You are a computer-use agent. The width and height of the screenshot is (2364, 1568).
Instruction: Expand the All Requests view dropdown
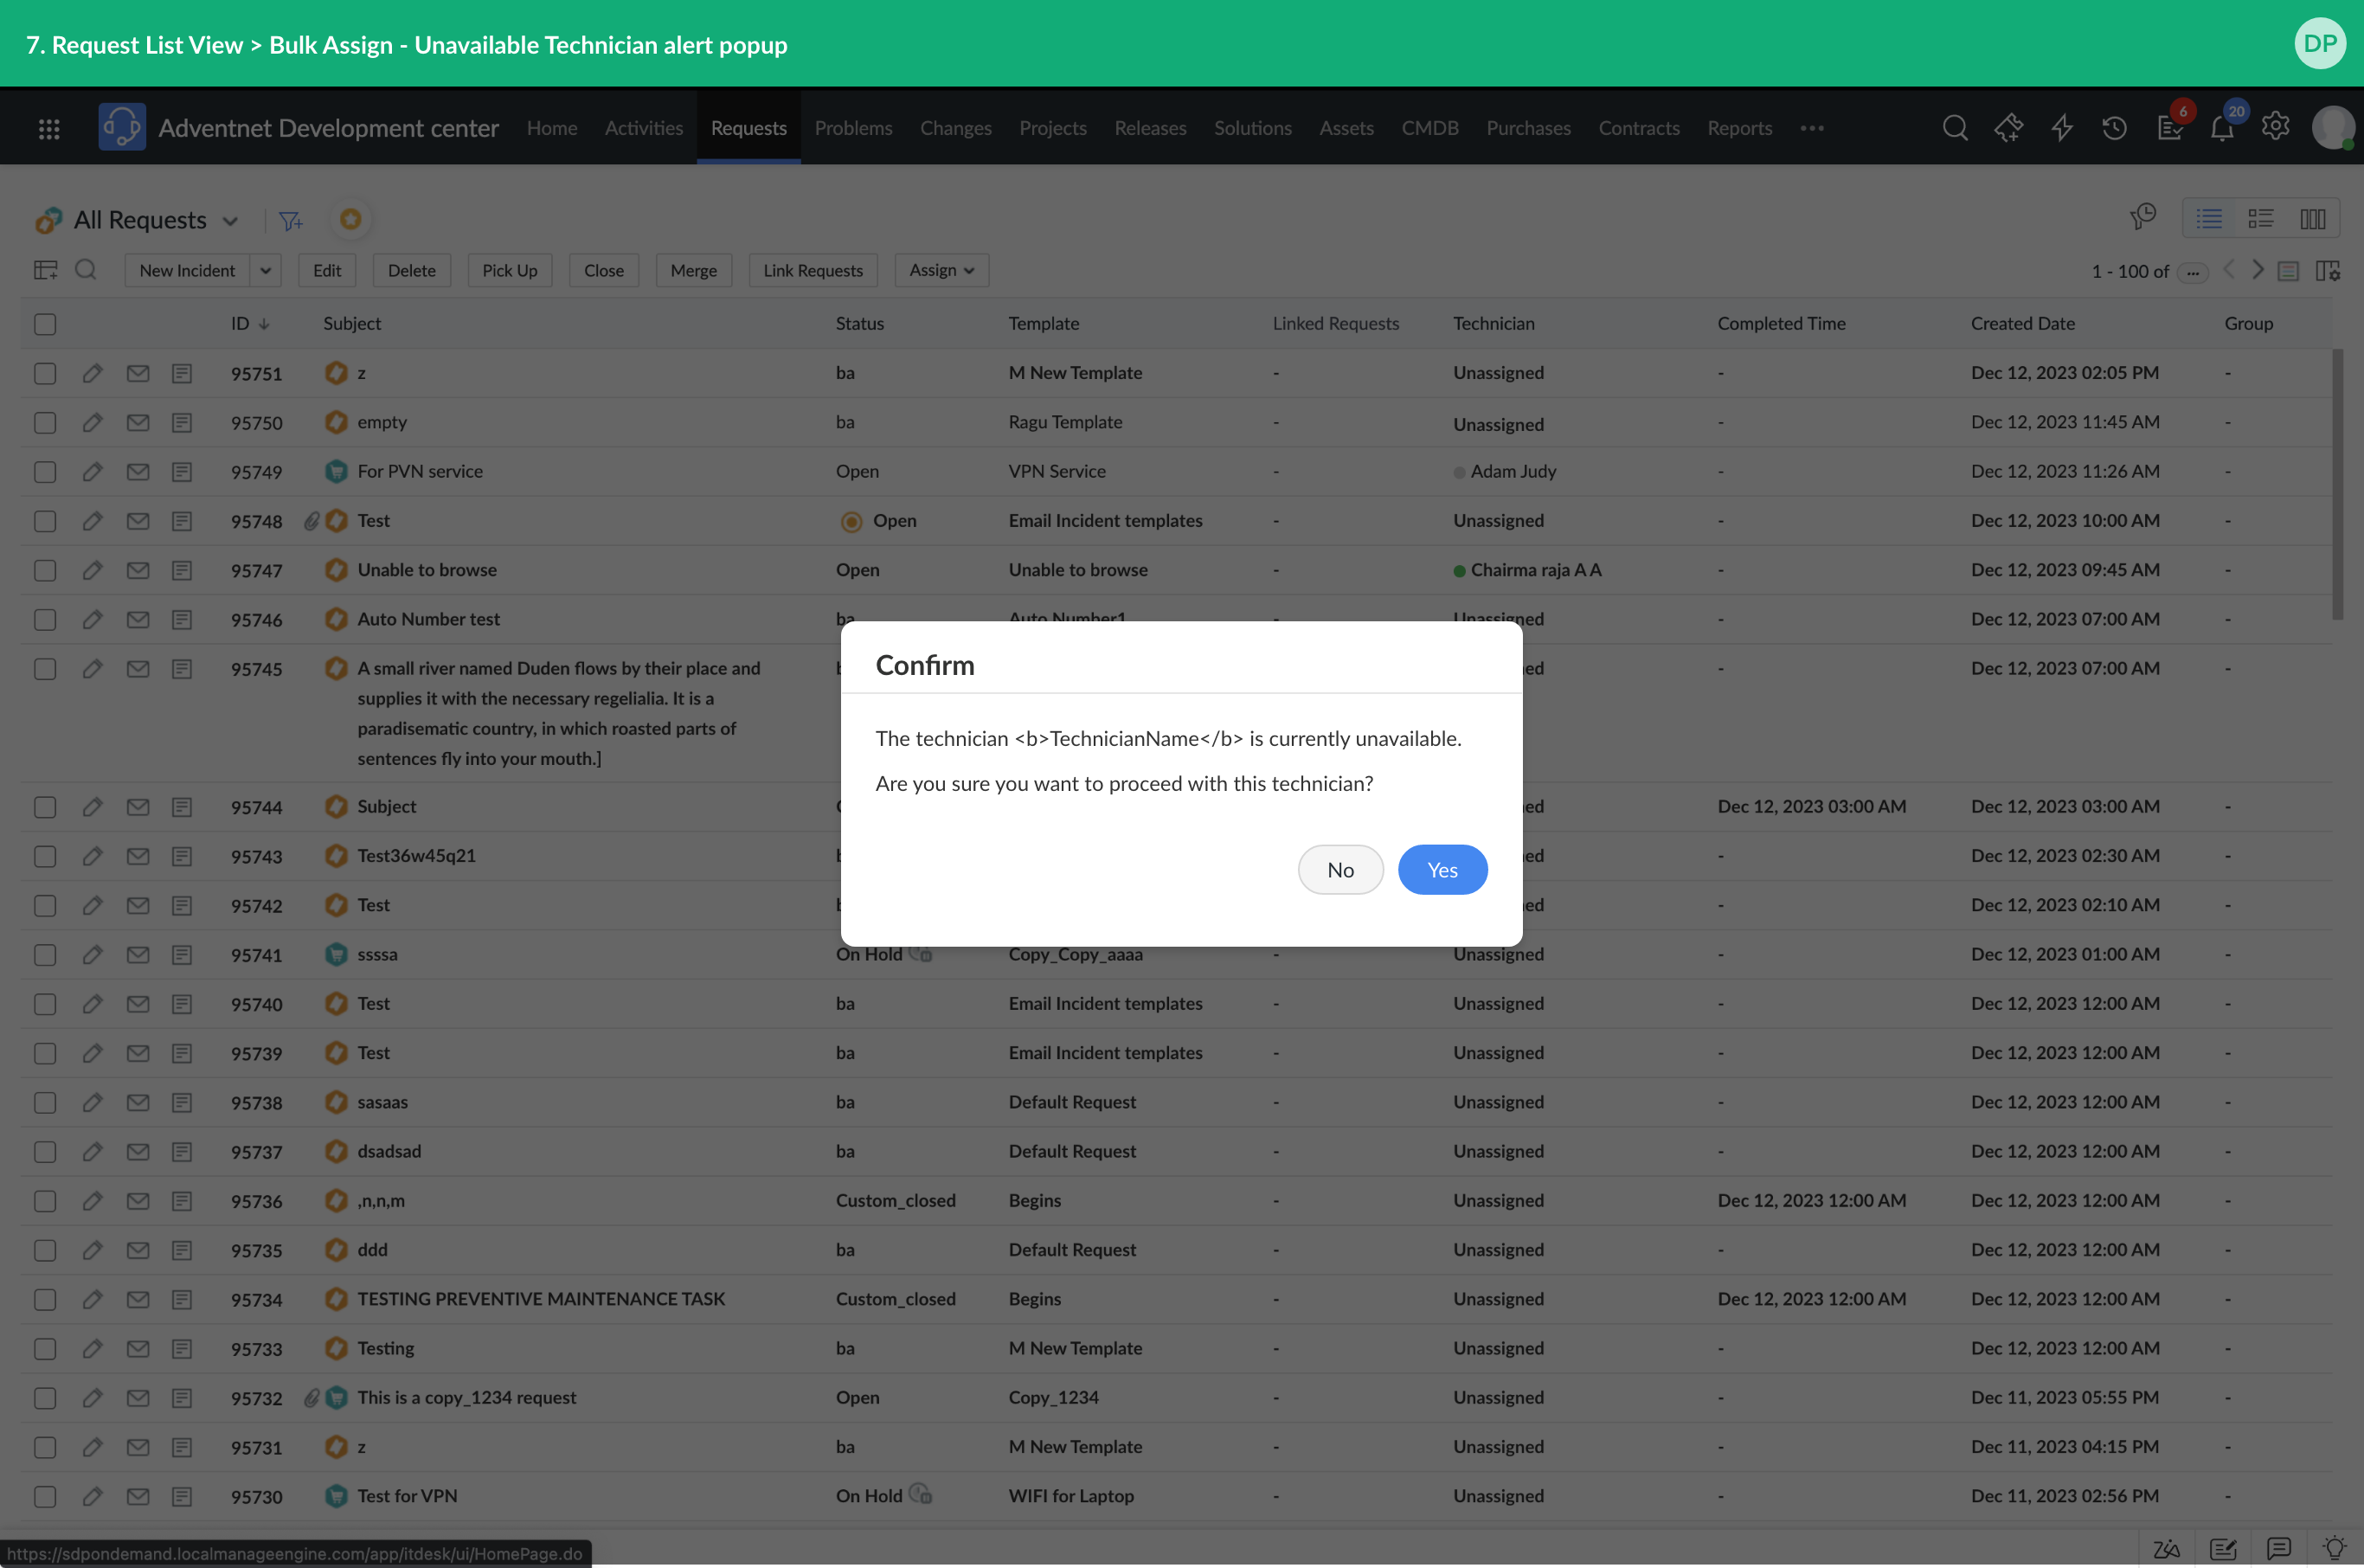231,221
